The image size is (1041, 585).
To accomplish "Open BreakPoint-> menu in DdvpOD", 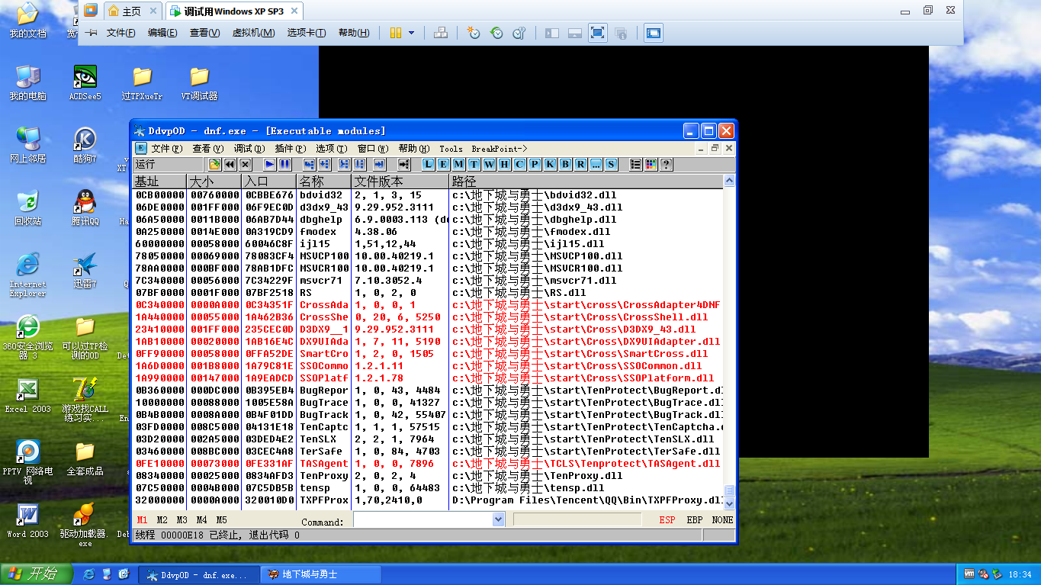I will point(500,149).
